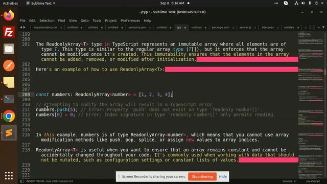Open the Selection menu
327x184 pixels.
coord(47,20)
